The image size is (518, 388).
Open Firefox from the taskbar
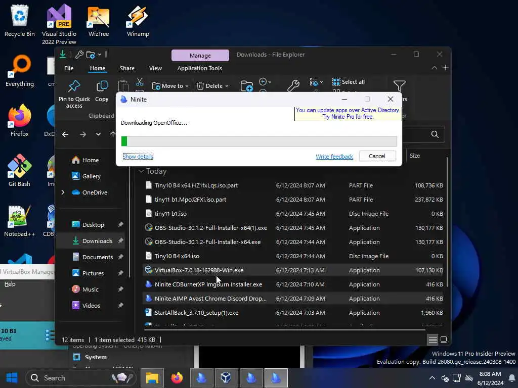(177, 378)
